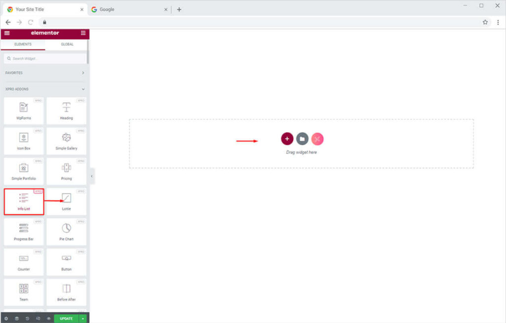This screenshot has height=323, width=506.
Task: Click the plus Add New Section button
Action: coord(287,139)
